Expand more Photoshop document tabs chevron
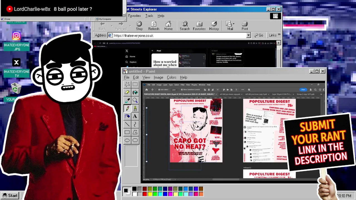Screen dimensions: 356x200 coord(321,94)
